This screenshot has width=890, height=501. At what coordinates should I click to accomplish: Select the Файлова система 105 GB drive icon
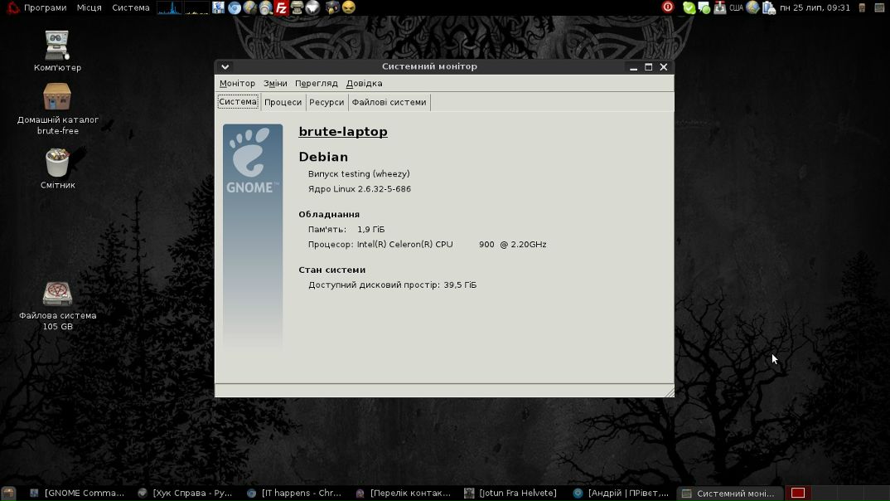pyautogui.click(x=57, y=305)
